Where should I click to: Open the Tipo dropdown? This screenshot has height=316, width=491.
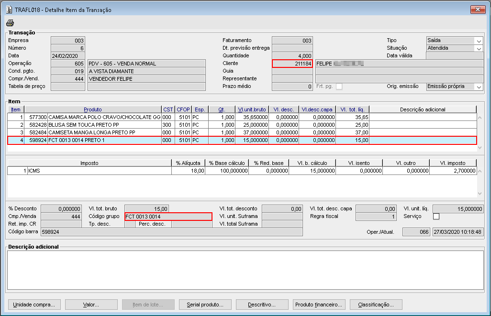pos(479,41)
